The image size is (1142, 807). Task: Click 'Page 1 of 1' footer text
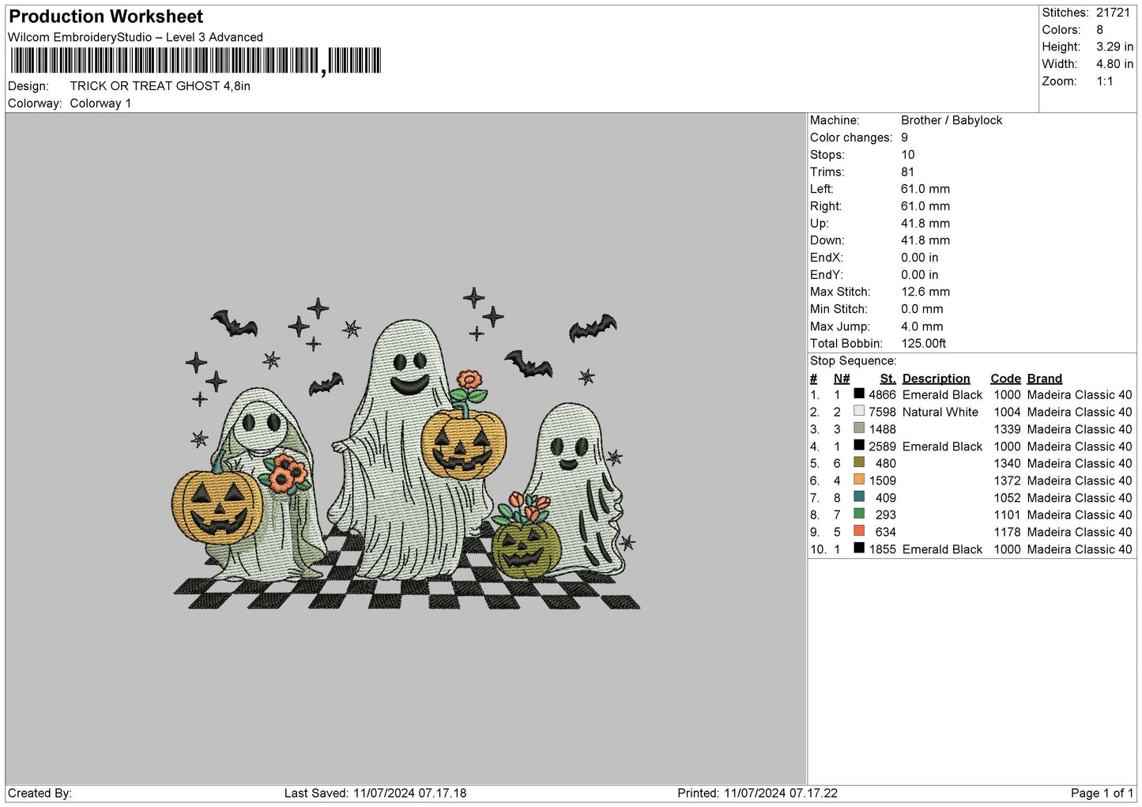coord(1102,794)
